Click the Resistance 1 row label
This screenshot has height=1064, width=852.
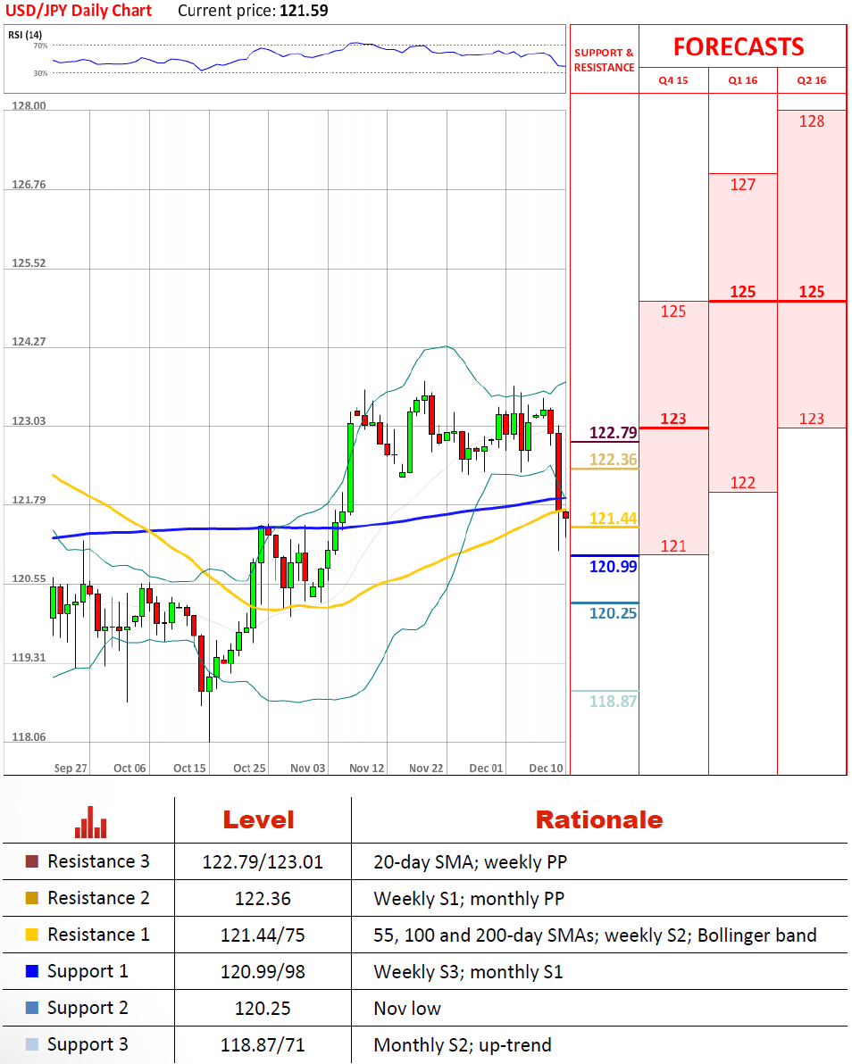click(98, 935)
